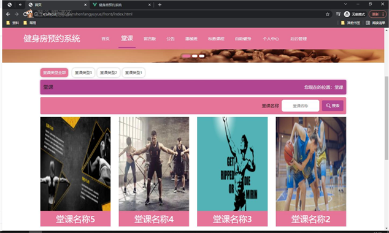Screen dimensions: 389x233
Task: Open 器械班 in the site navigation
Action: 191,39
